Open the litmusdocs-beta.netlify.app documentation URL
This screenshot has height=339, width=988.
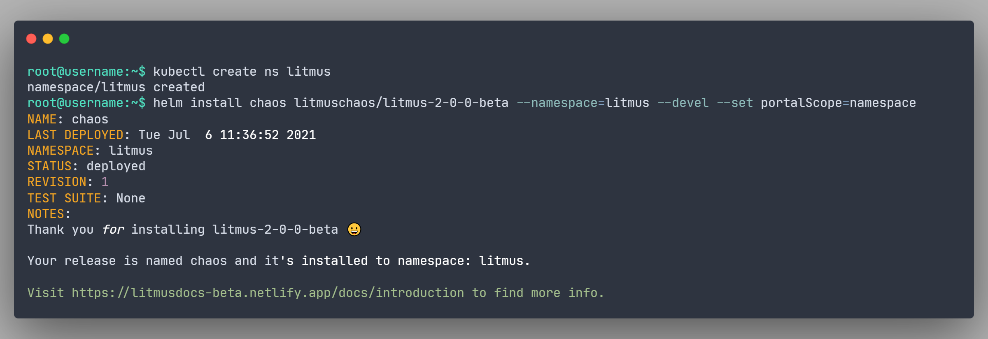point(268,293)
